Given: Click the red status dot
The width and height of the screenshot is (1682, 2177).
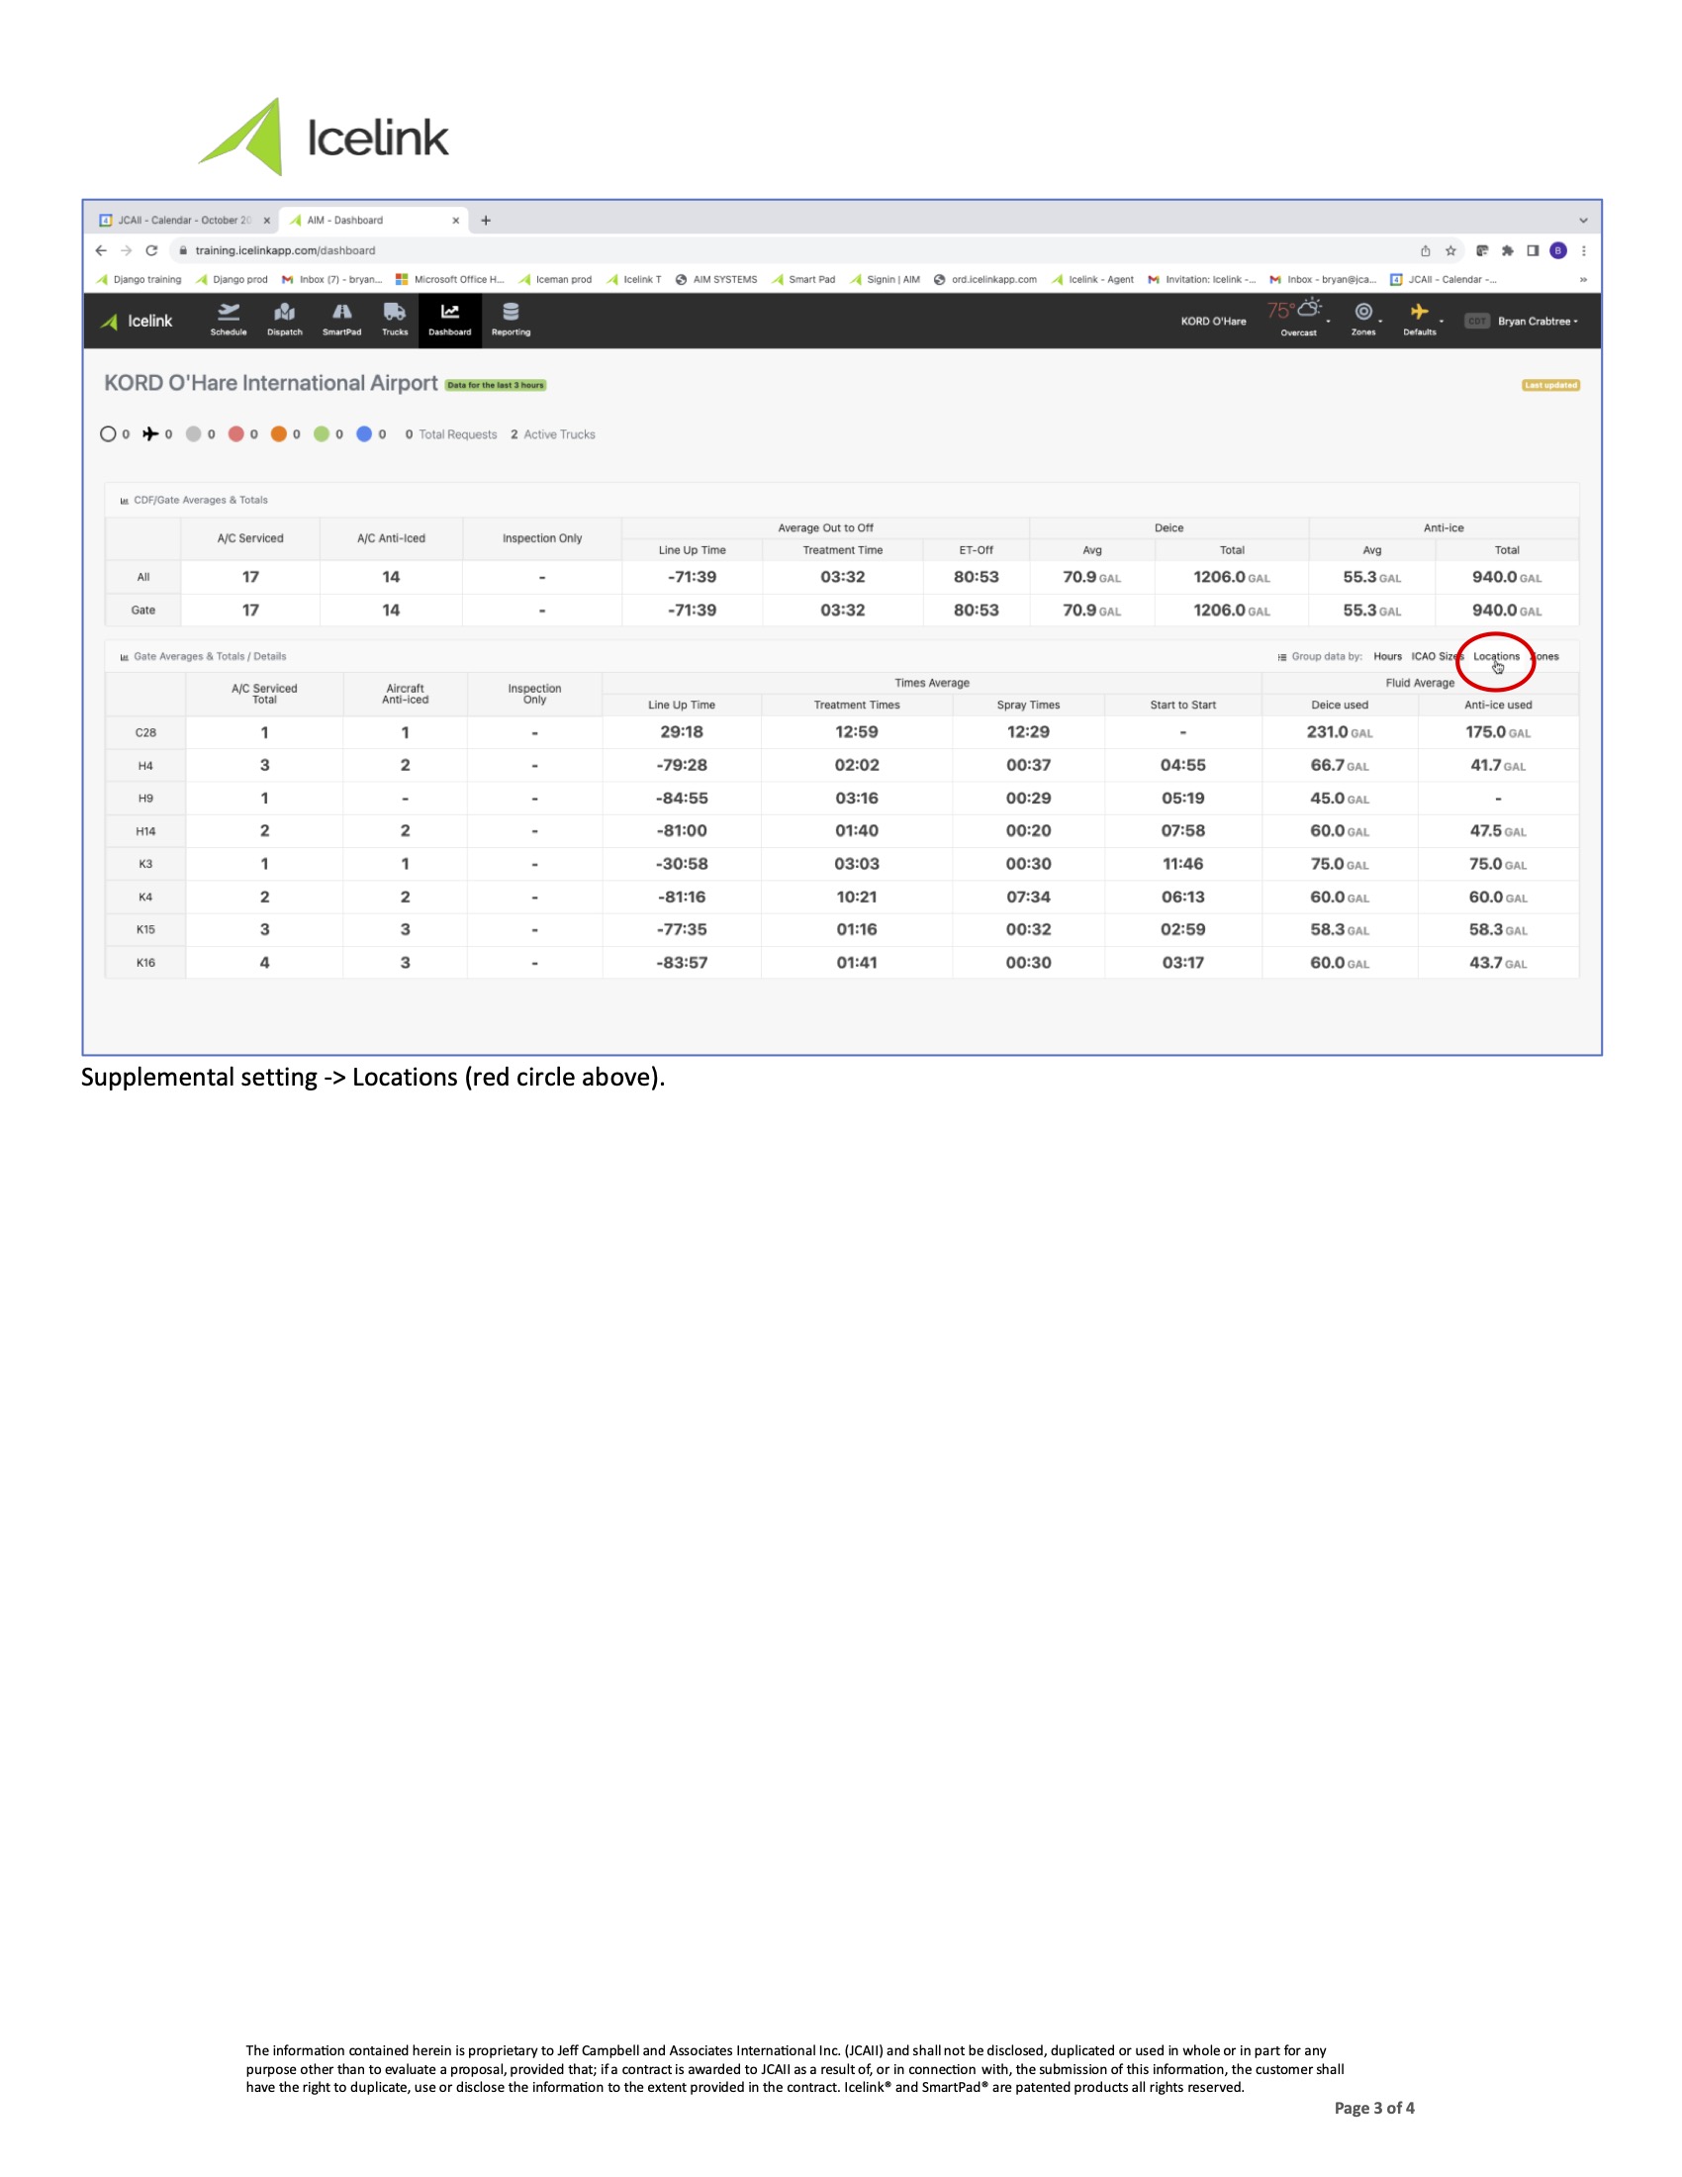Looking at the screenshot, I should (236, 433).
